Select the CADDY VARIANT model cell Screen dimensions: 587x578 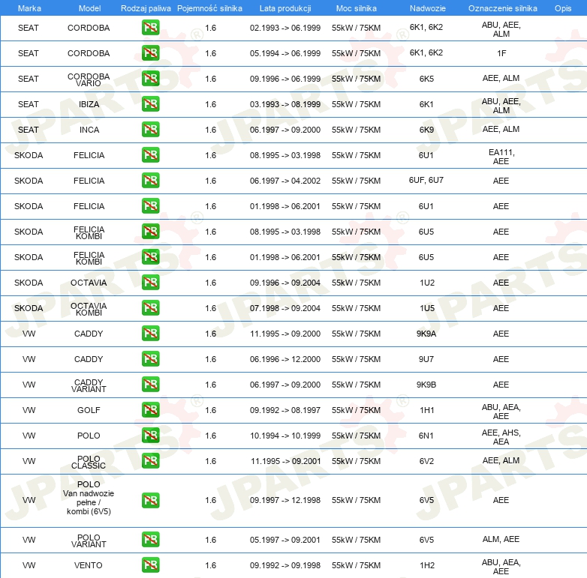[89, 385]
